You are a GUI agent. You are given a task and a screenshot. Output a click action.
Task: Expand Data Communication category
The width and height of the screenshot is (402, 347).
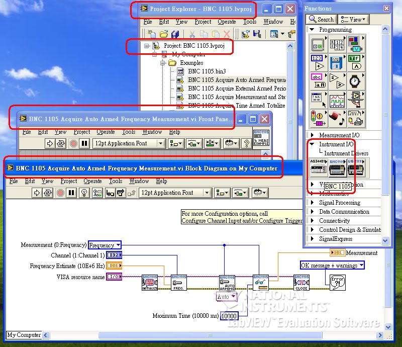pos(312,212)
